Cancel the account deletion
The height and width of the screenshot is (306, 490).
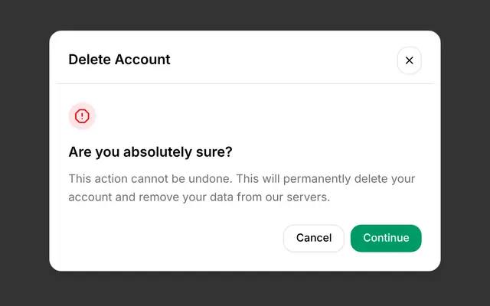(x=313, y=238)
